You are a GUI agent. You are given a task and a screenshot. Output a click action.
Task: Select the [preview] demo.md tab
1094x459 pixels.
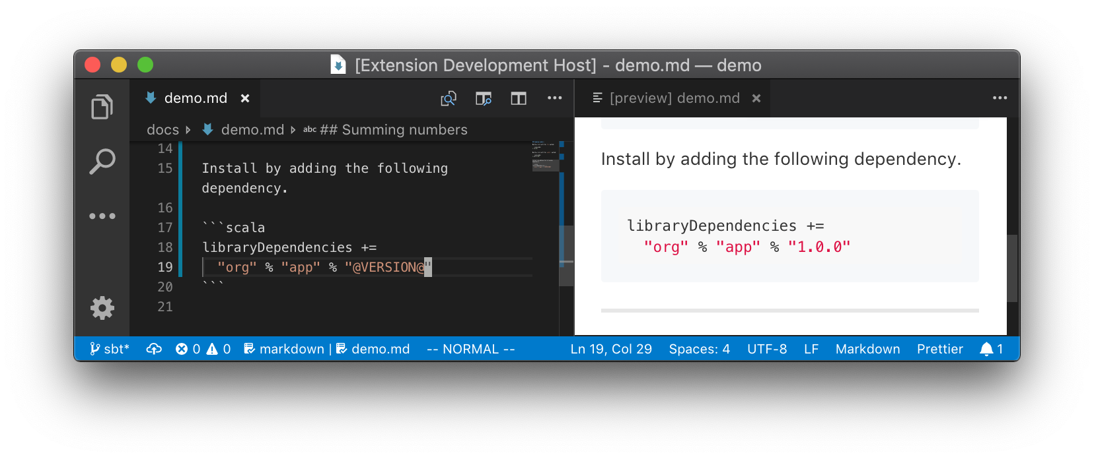674,98
